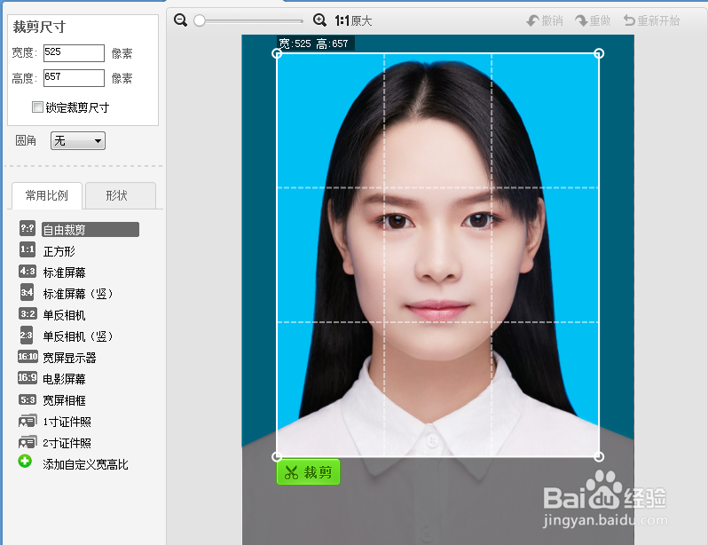Click the 4:3 ratio icon

(x=28, y=271)
